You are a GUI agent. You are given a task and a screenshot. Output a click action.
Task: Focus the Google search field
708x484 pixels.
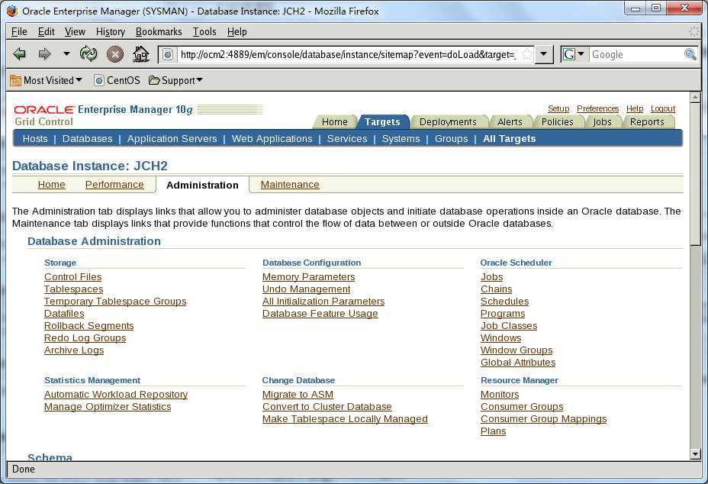coord(636,55)
